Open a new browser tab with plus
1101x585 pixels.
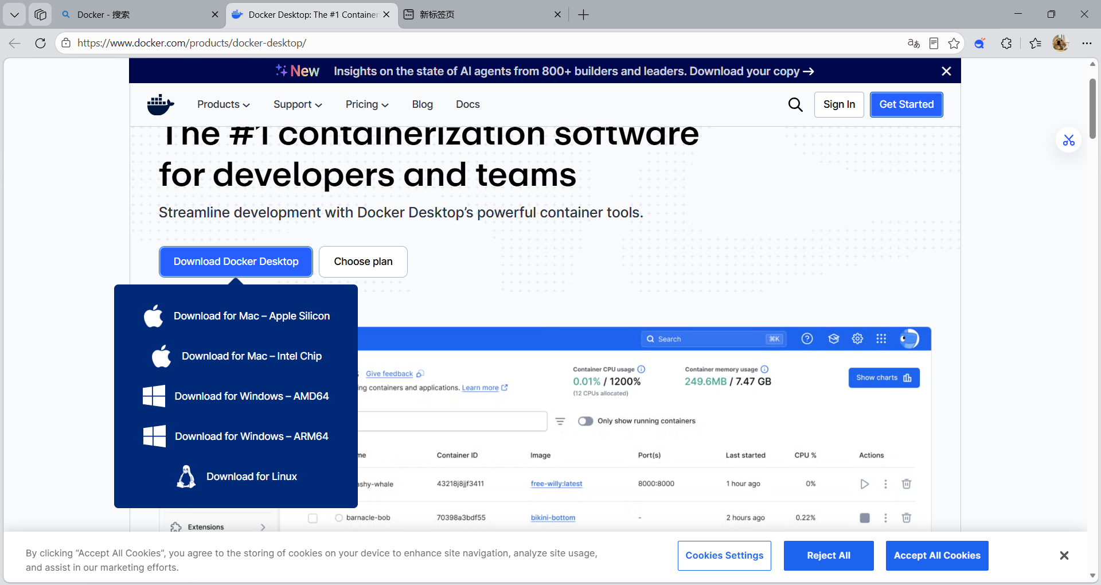coord(583,14)
